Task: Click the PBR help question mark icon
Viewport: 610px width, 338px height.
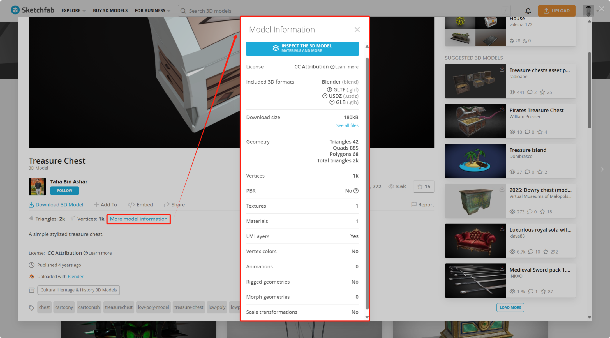Action: click(x=356, y=191)
